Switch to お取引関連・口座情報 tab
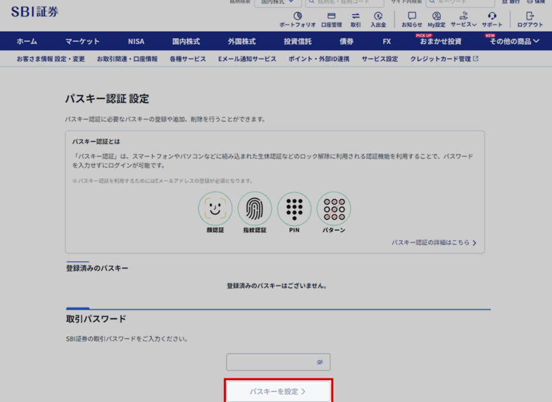552x402 pixels. pyautogui.click(x=127, y=59)
